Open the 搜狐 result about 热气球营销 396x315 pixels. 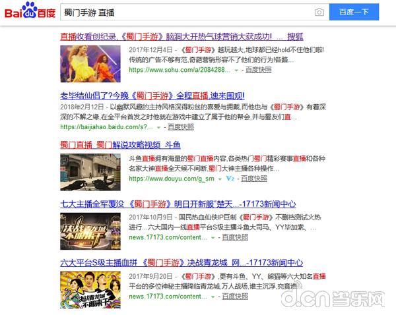(181, 37)
